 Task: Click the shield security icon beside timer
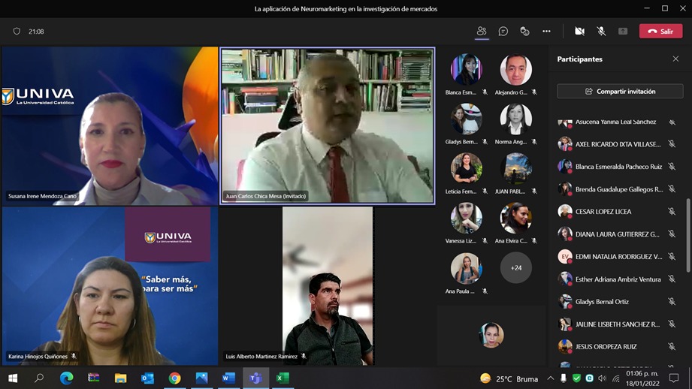(17, 32)
